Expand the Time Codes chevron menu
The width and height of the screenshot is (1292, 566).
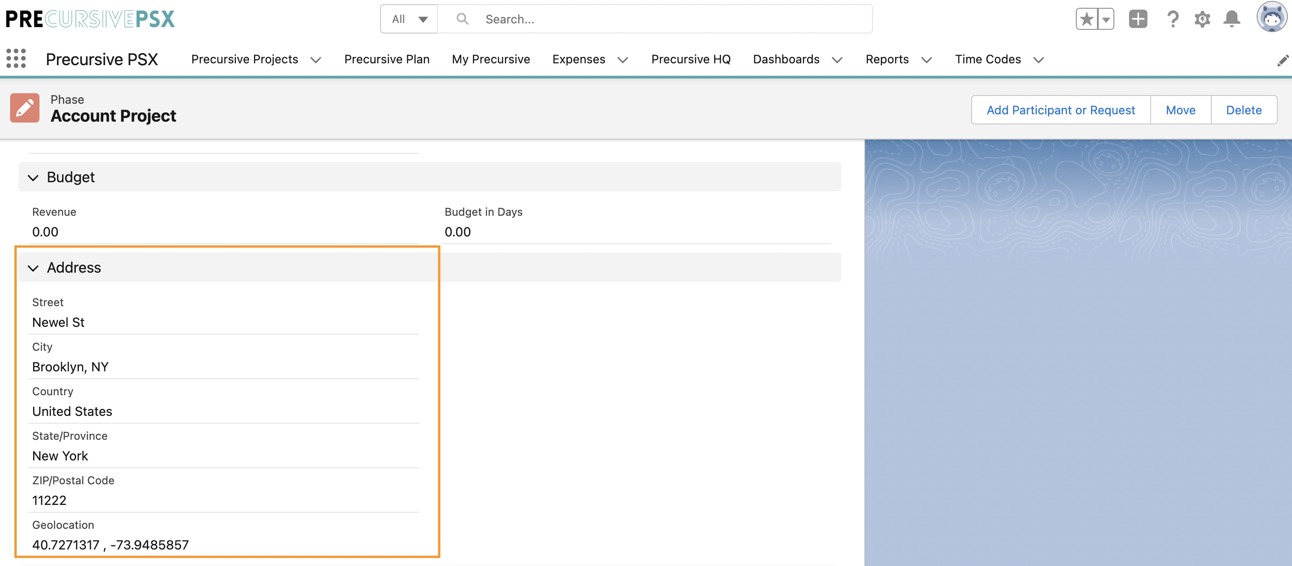1038,60
